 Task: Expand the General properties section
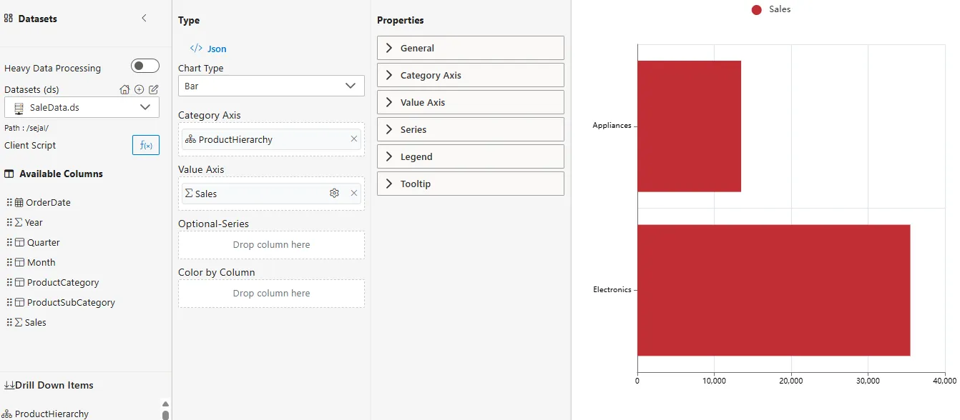471,48
